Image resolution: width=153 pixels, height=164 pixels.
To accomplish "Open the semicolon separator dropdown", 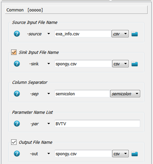I will (x=125, y=94).
